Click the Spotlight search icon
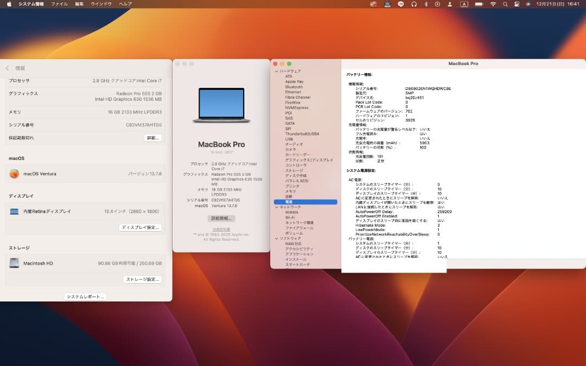The width and height of the screenshot is (586, 366). tap(505, 4)
